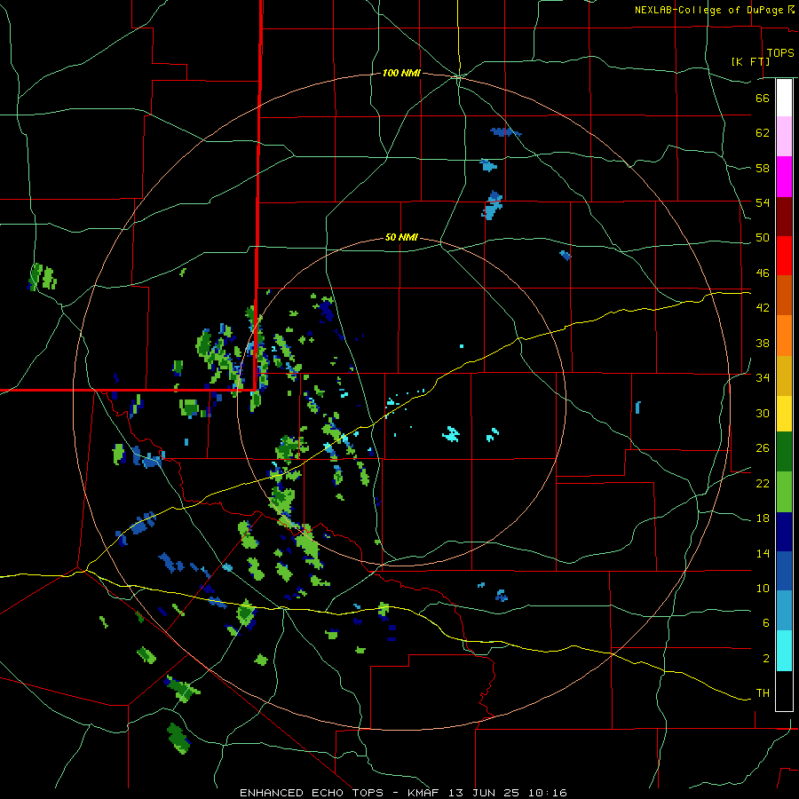Click the magenta legend swatch near 58
Screen dimensions: 799x799
(784, 177)
